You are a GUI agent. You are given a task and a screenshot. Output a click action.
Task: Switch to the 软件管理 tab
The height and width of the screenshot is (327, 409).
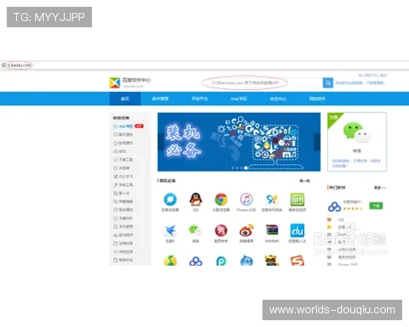(160, 99)
